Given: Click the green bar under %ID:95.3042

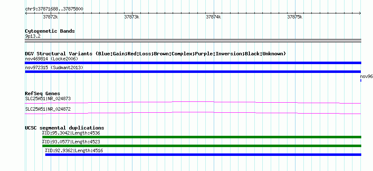Looking at the screenshot, I should 202,137.
